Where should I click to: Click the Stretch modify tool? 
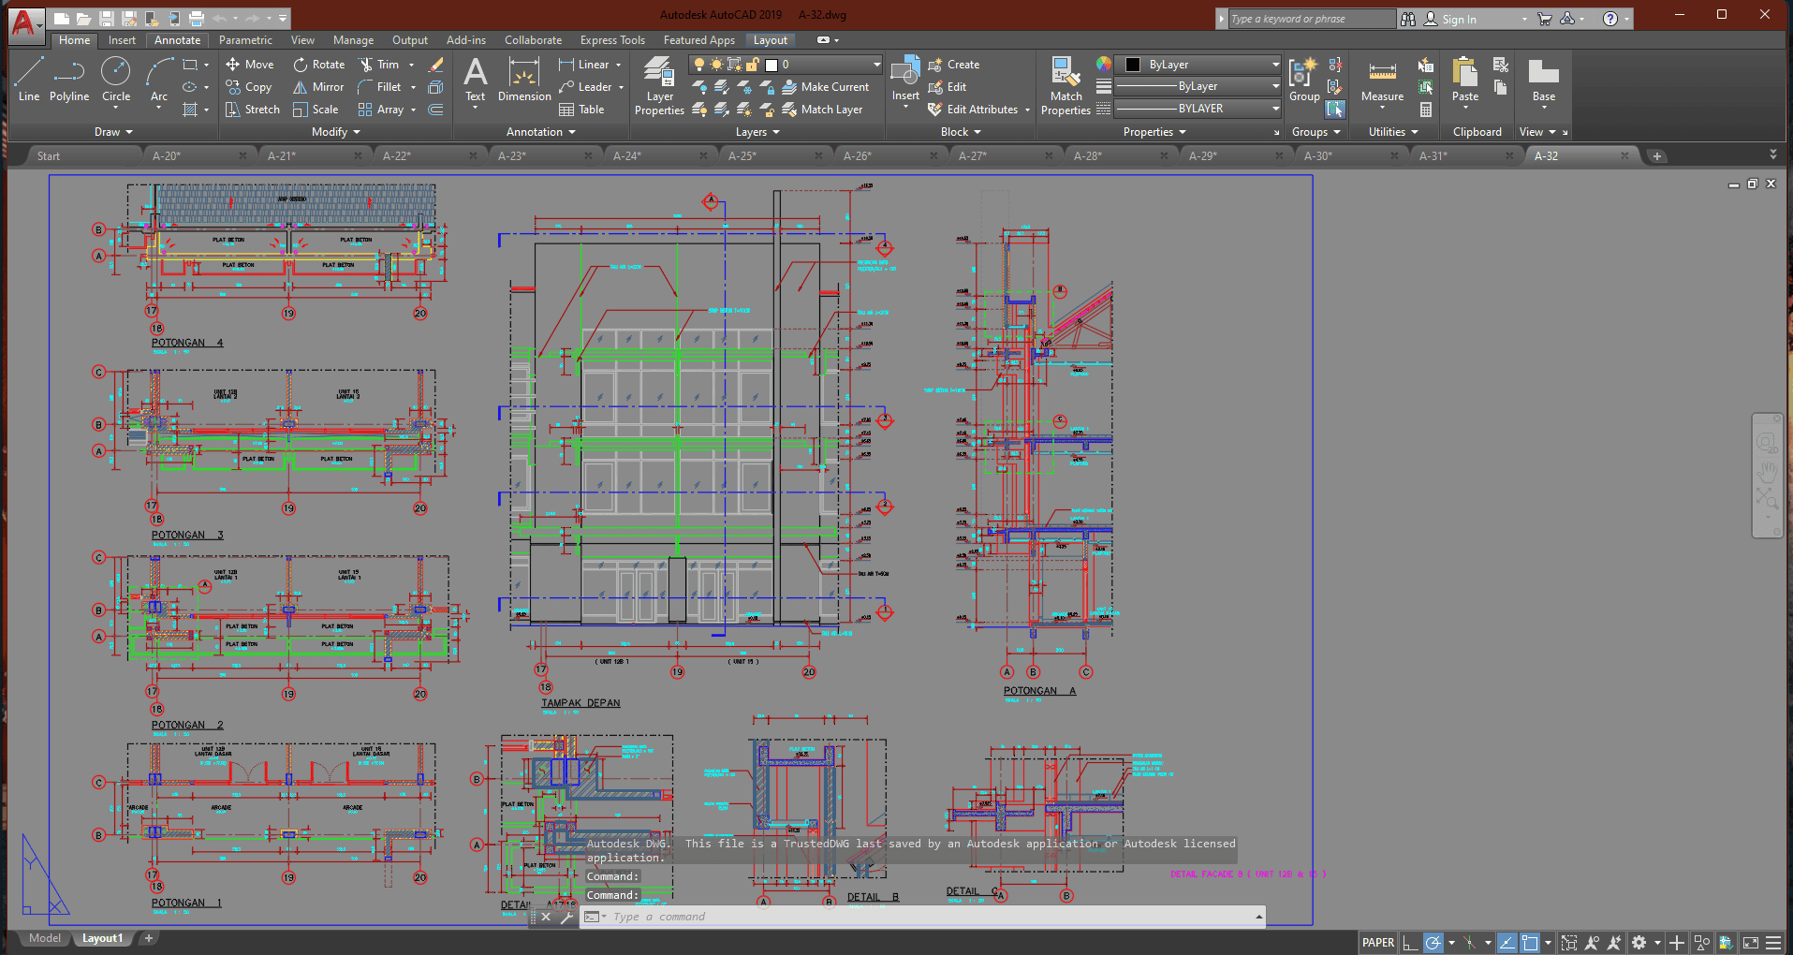[252, 110]
